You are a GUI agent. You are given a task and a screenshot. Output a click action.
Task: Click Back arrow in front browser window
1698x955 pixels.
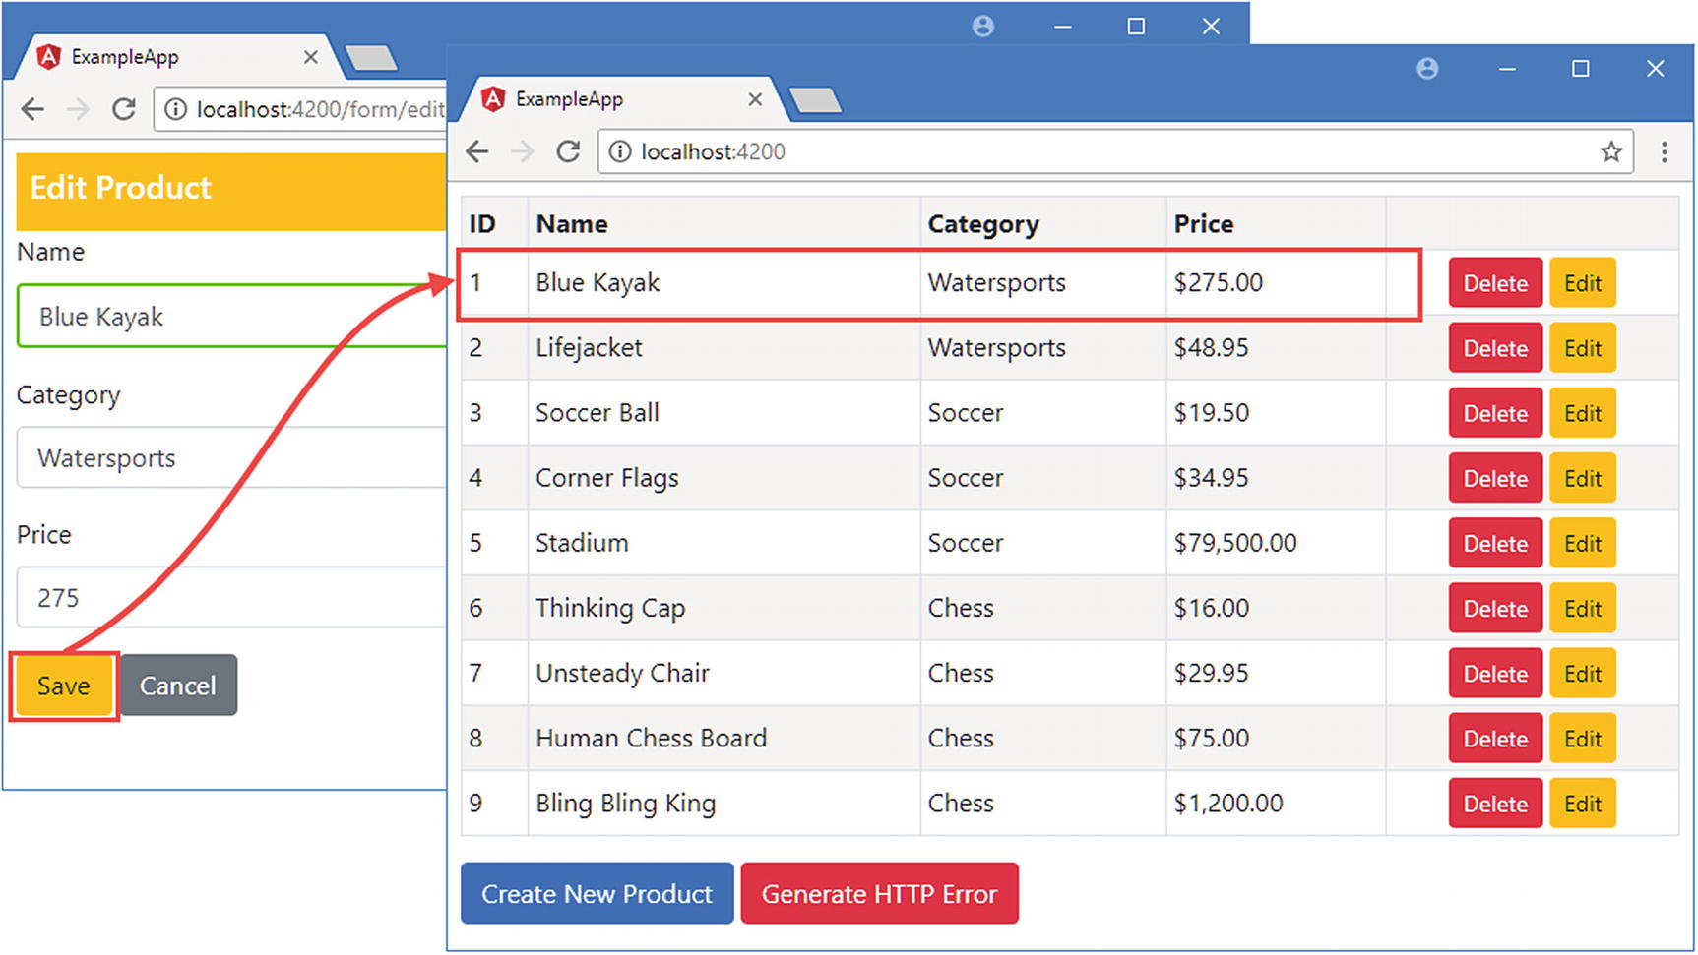coord(477,151)
